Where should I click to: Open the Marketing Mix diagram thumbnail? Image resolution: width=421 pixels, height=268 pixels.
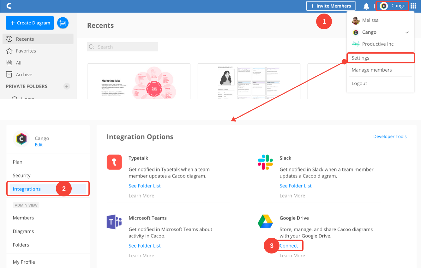pyautogui.click(x=139, y=81)
